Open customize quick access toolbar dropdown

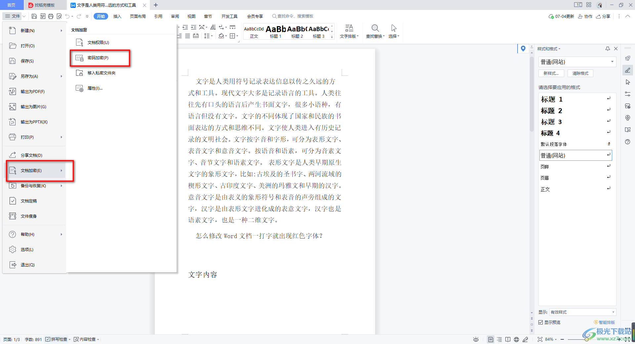click(x=87, y=16)
